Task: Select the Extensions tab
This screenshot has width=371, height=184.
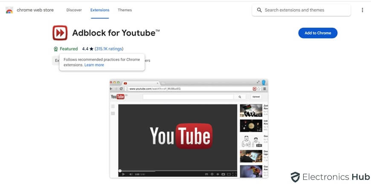Action: 100,10
